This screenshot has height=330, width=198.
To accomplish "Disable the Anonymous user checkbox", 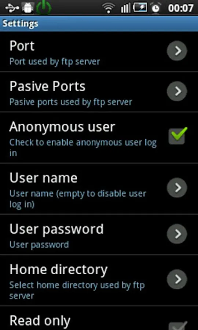I will (177, 136).
